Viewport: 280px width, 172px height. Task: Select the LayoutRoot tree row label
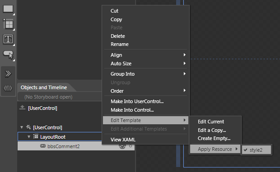tap(53, 137)
